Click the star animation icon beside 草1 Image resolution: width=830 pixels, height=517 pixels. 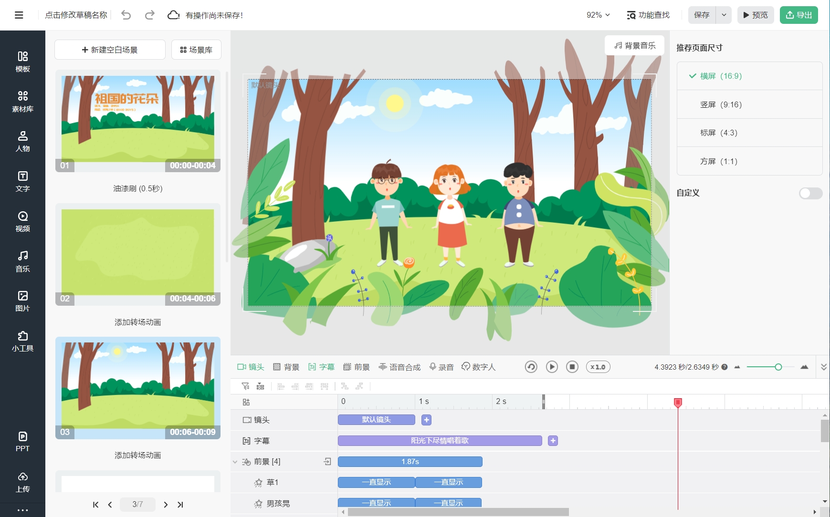(258, 483)
